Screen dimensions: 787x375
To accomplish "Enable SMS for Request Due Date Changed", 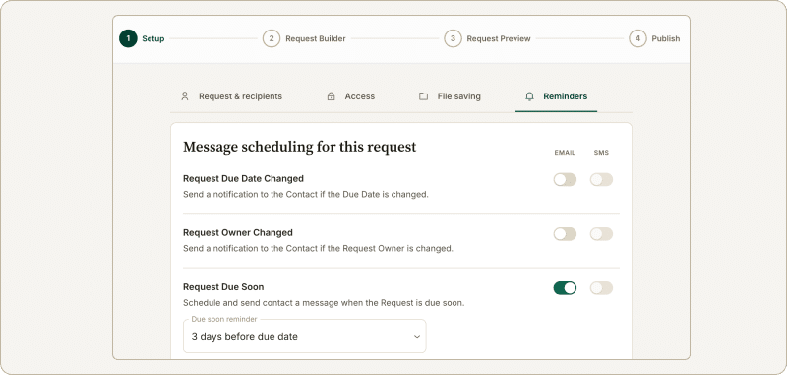I will [601, 180].
